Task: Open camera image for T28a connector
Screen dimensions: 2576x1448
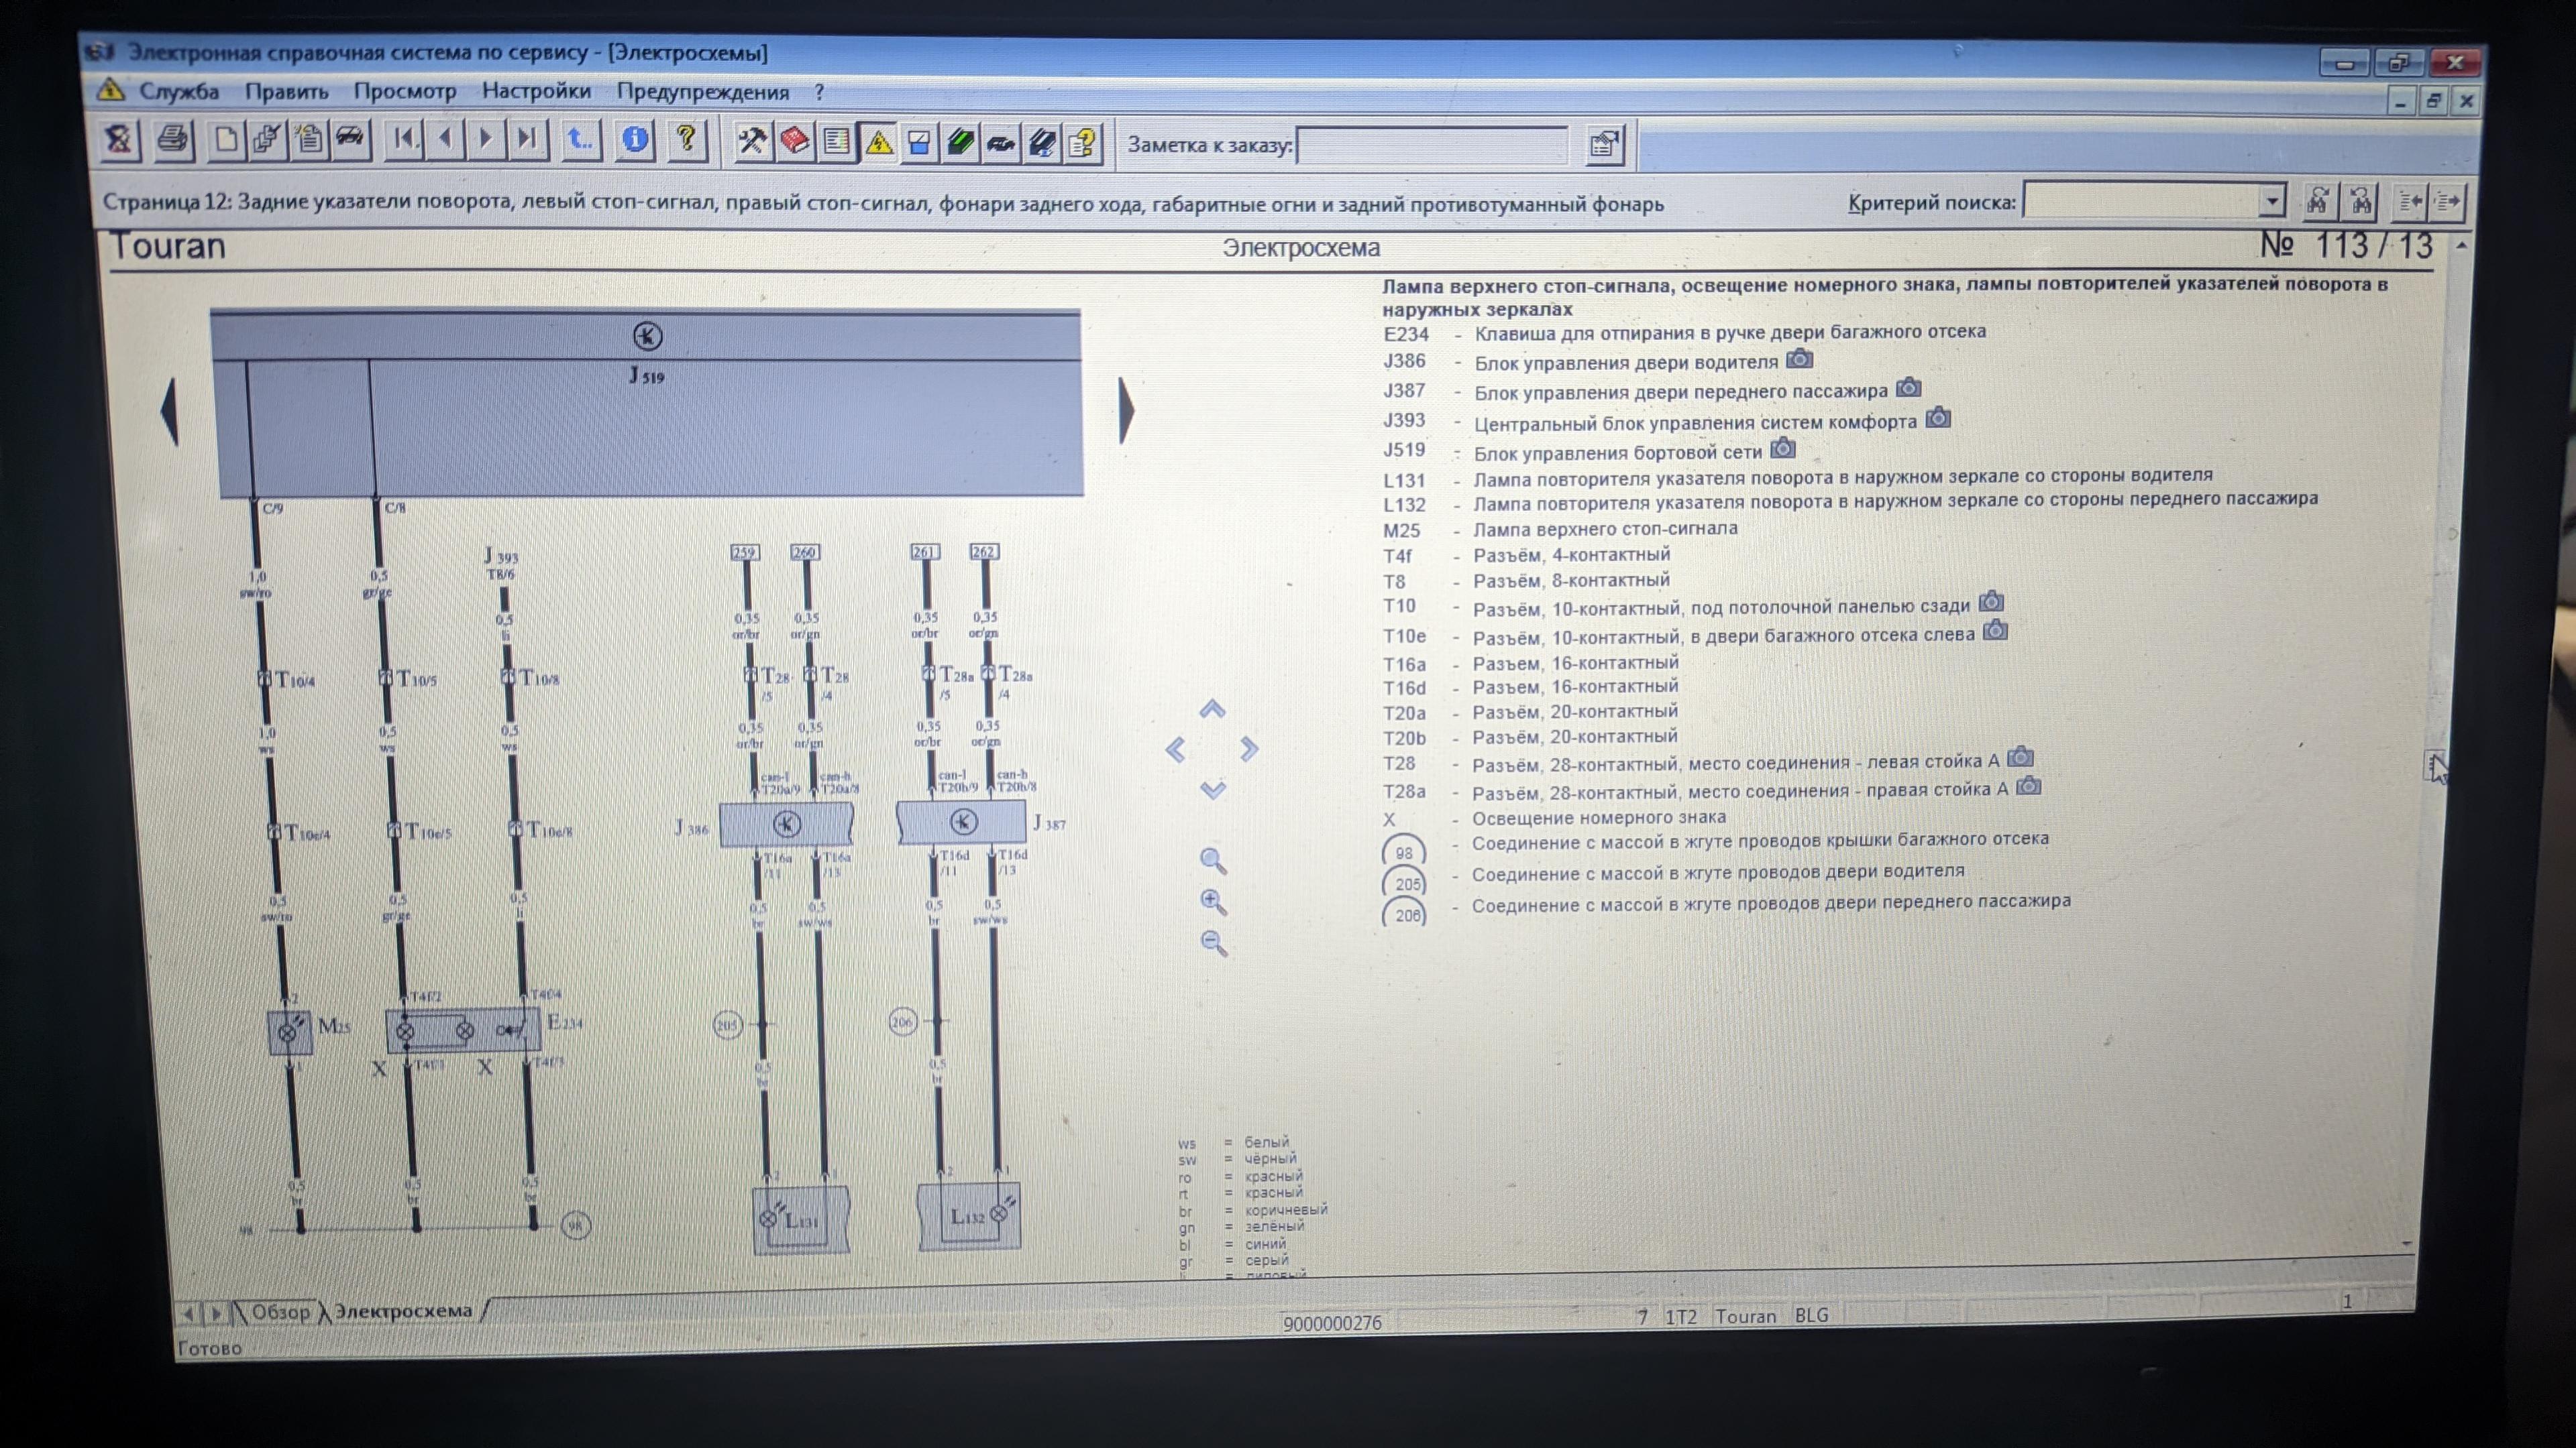Action: 2029,786
